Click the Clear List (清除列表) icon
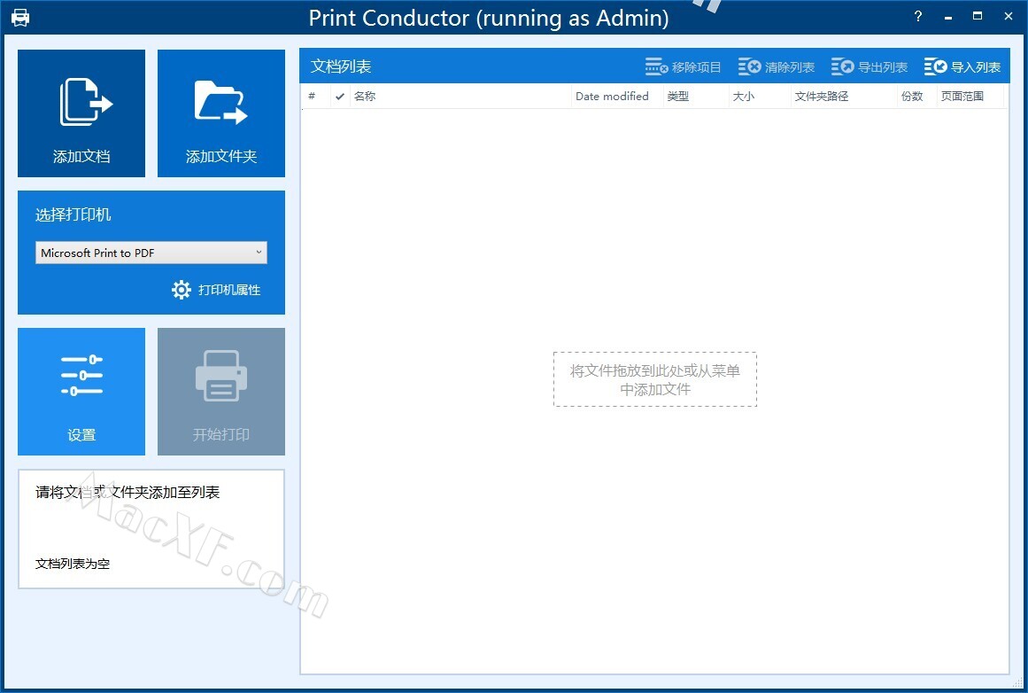This screenshot has height=693, width=1028. pos(749,67)
